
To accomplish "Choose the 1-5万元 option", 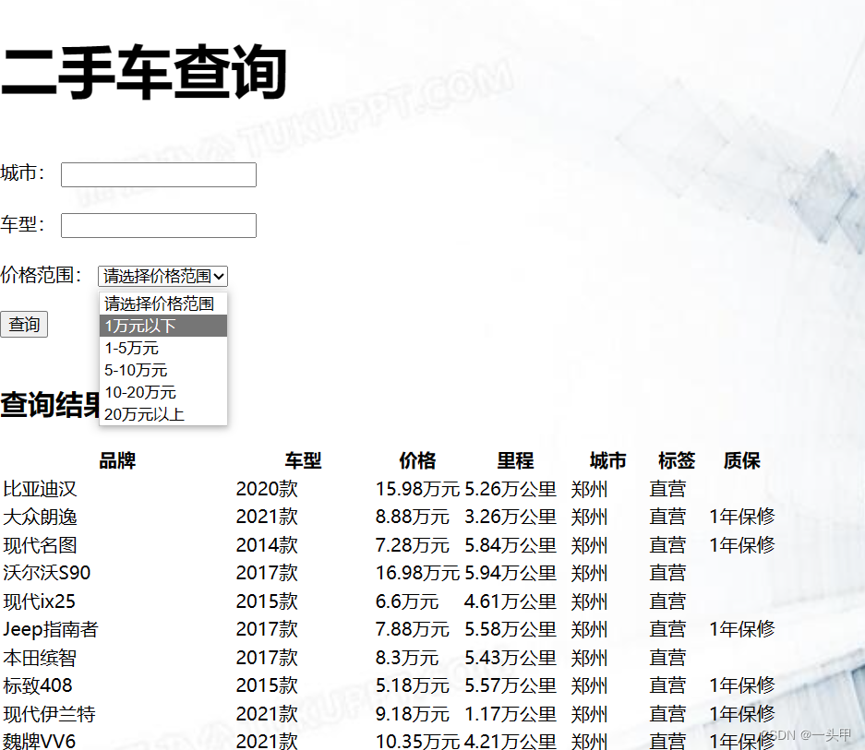I will coord(162,348).
